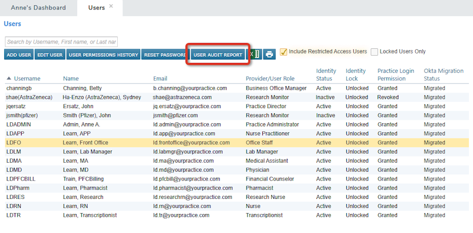
Task: Select username LDRN
Action: click(14, 206)
